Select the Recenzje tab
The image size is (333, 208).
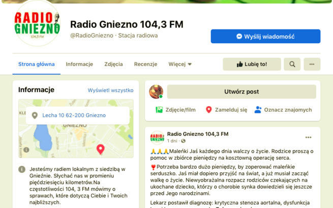(145, 64)
